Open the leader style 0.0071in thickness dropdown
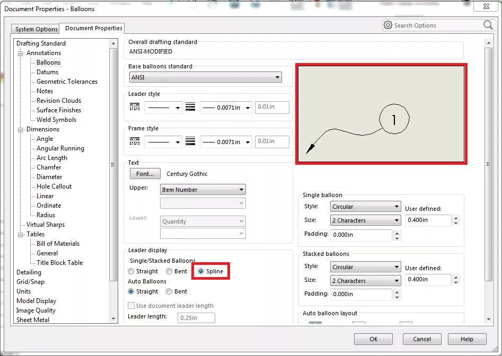 (226, 108)
